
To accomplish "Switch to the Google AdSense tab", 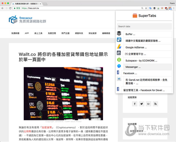I will point(148,47).
